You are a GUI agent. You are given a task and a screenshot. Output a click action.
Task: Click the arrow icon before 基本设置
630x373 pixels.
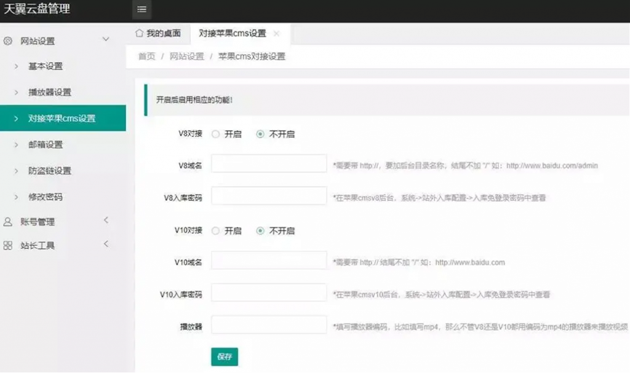pyautogui.click(x=17, y=66)
